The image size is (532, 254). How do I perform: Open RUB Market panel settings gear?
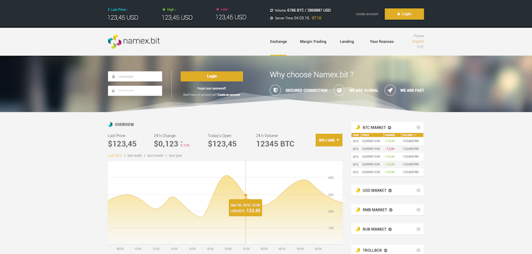(x=418, y=229)
